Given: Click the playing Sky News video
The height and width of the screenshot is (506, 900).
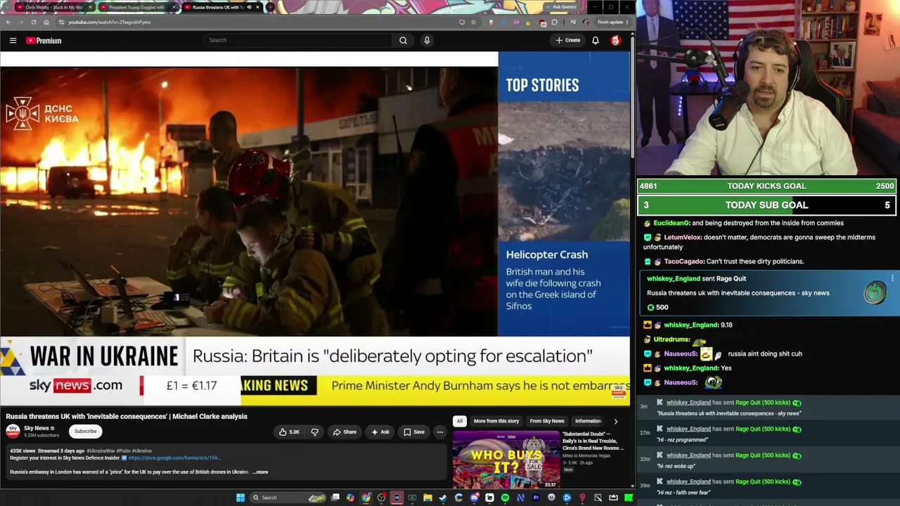Looking at the screenshot, I should pyautogui.click(x=315, y=230).
